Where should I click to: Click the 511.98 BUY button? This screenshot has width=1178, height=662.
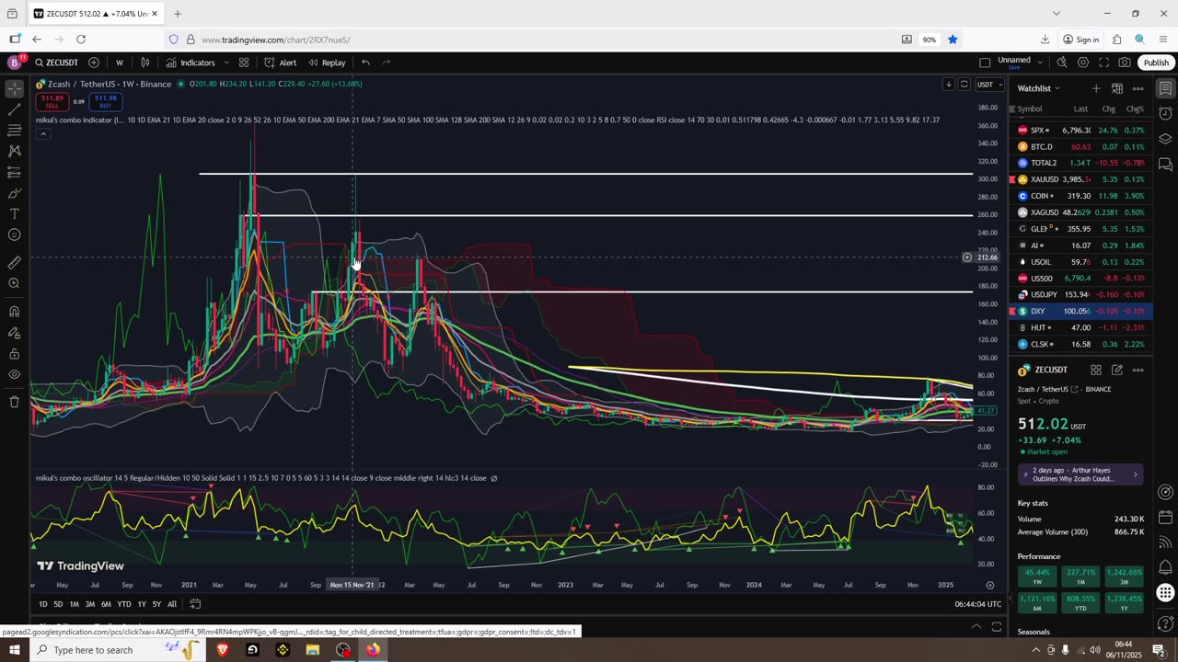click(105, 100)
